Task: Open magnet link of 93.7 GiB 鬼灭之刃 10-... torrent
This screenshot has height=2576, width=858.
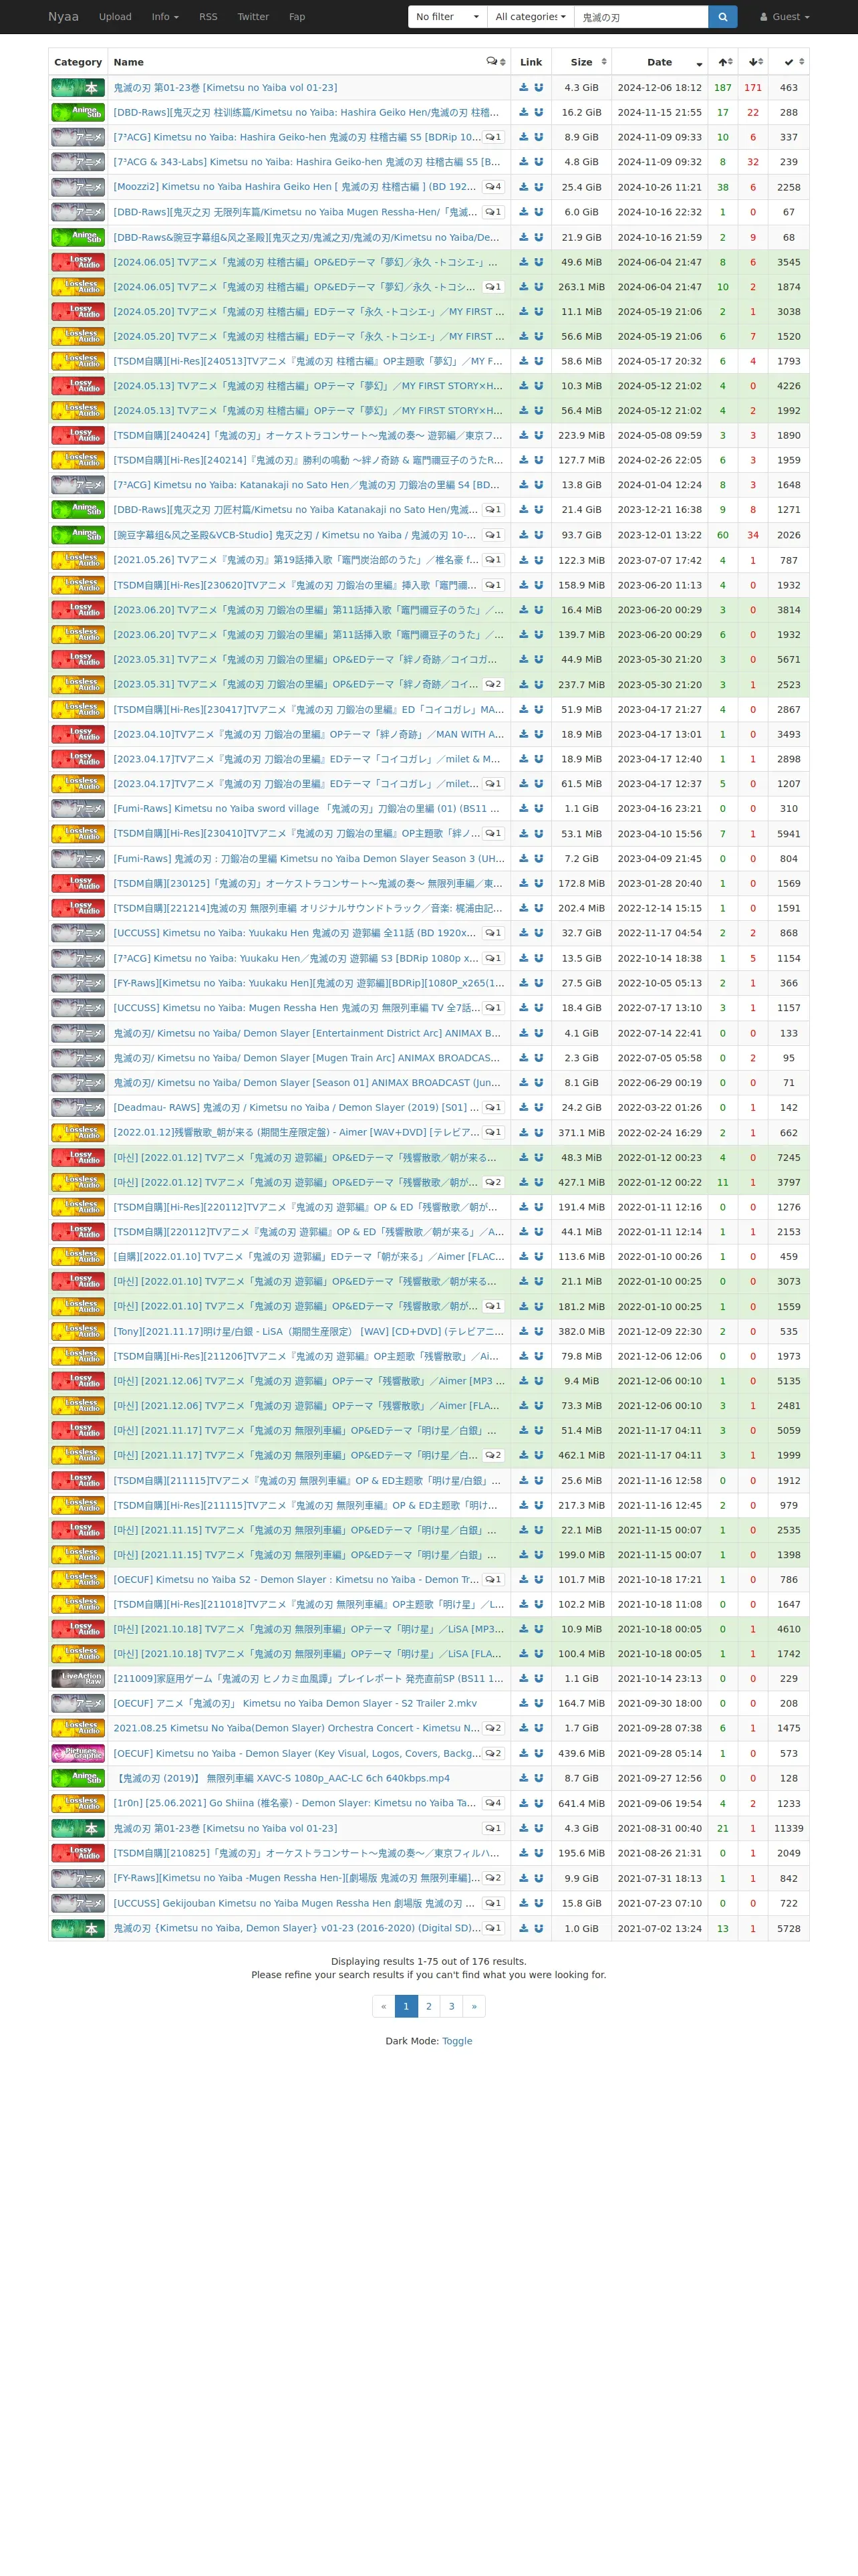Action: 539,535
